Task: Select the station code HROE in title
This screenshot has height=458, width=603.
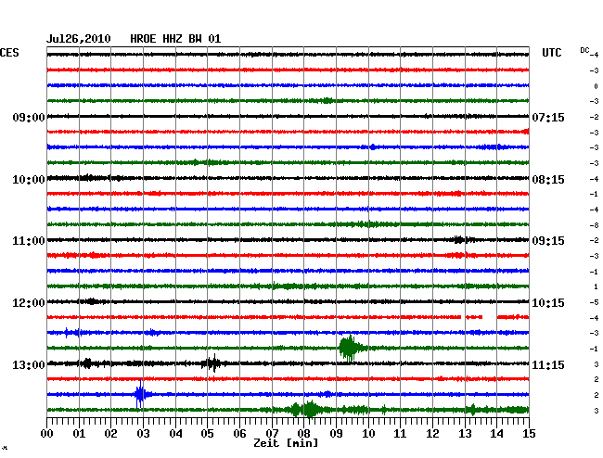Action: pyautogui.click(x=143, y=39)
